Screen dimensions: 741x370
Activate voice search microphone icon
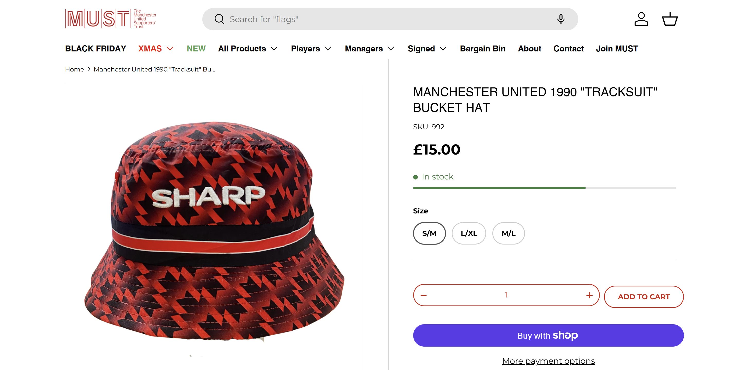[560, 19]
